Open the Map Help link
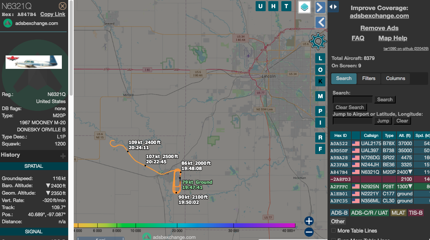Viewport: 430px width, 240px height. tap(393, 38)
